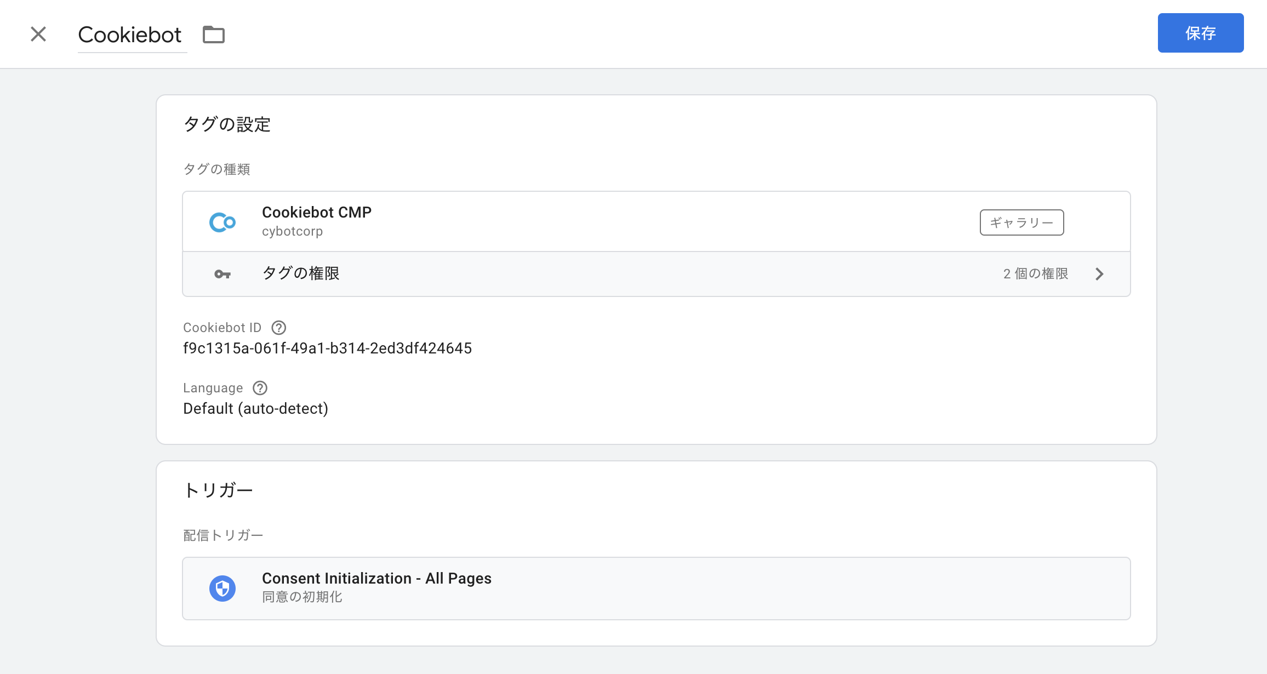Select the Cookiebot CMP tag type row
Image resolution: width=1267 pixels, height=674 pixels.
click(657, 221)
